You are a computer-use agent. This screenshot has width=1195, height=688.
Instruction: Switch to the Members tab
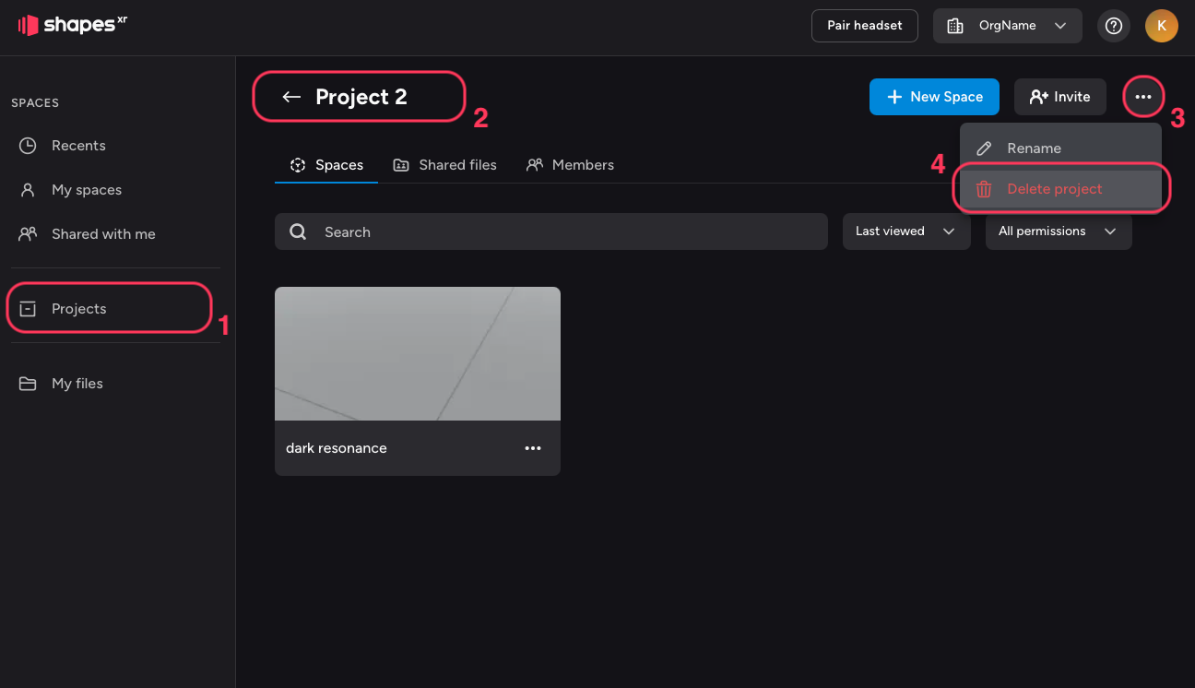point(570,165)
